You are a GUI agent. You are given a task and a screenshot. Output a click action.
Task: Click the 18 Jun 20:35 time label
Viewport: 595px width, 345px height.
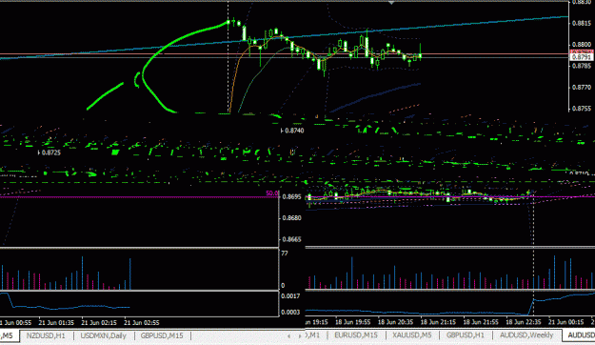(x=395, y=322)
